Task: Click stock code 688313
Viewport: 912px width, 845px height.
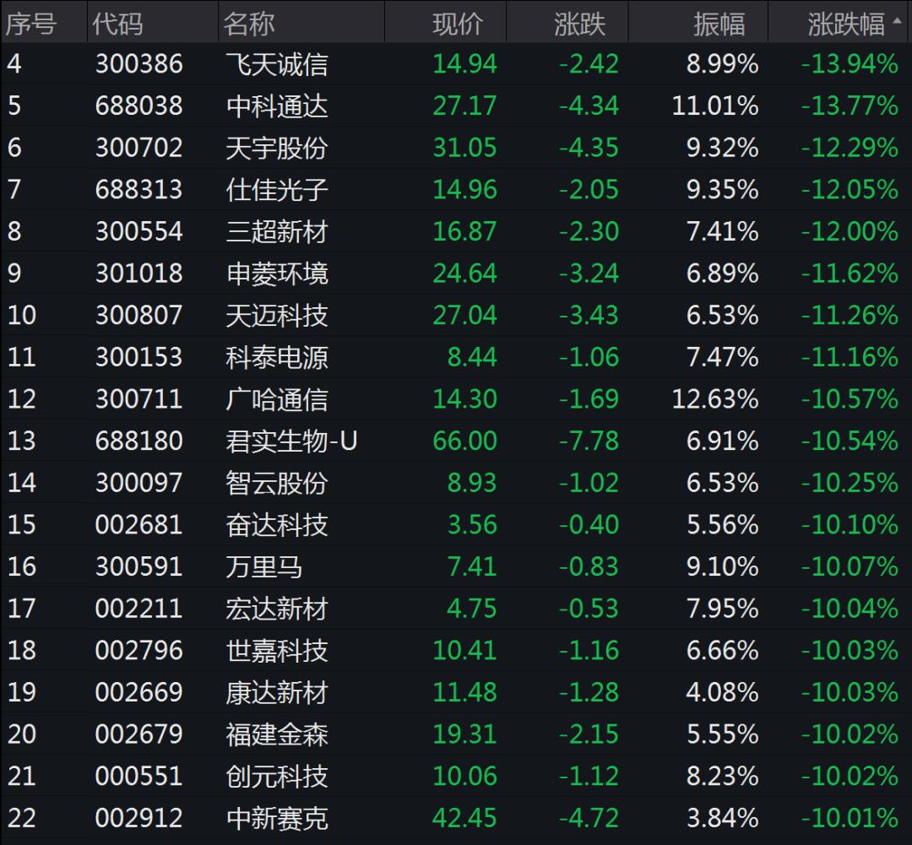Action: pos(139,190)
